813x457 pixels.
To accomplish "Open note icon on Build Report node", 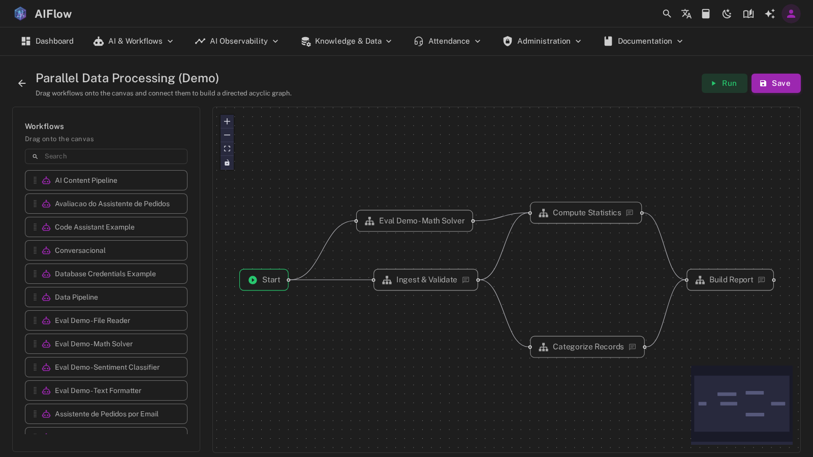I will (761, 280).
